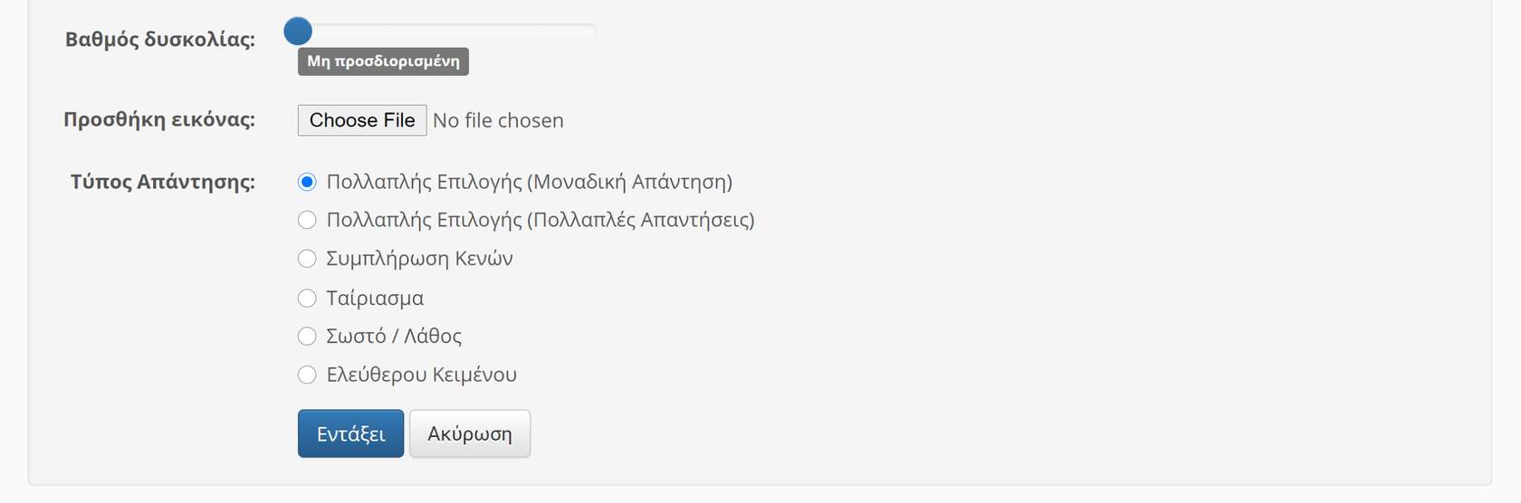Viewport: 1521px width, 503px height.
Task: Click the Συμπλήρωση Κενών option label text
Action: [x=419, y=259]
